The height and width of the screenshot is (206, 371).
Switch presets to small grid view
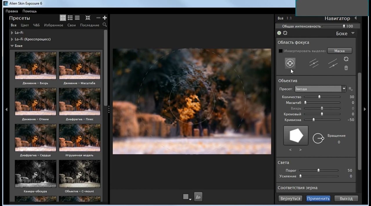pyautogui.click(x=70, y=18)
